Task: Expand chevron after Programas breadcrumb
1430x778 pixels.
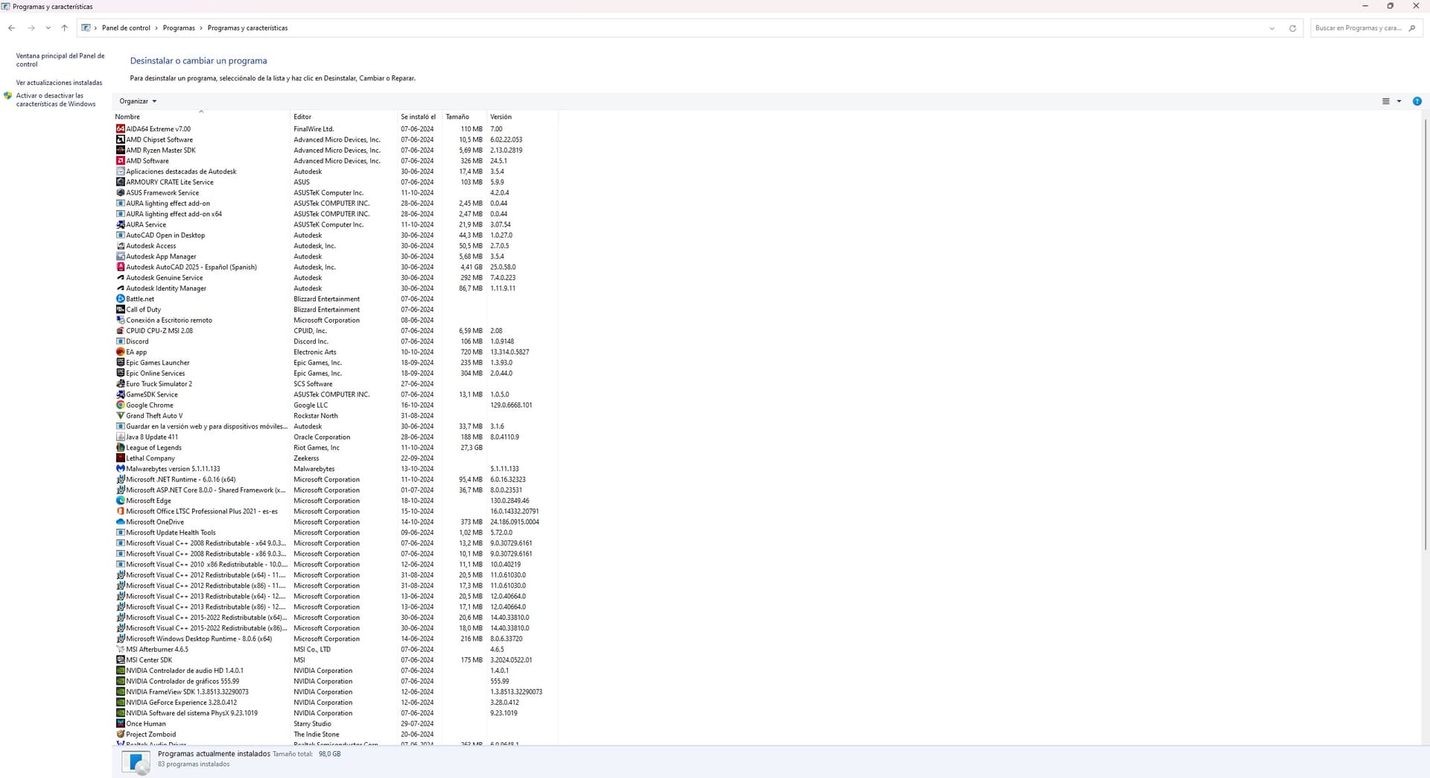Action: [201, 28]
